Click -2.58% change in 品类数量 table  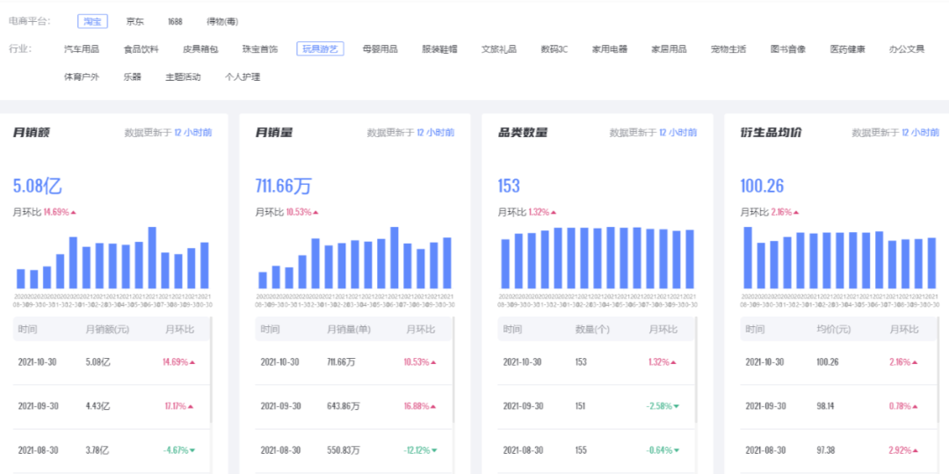click(x=663, y=406)
